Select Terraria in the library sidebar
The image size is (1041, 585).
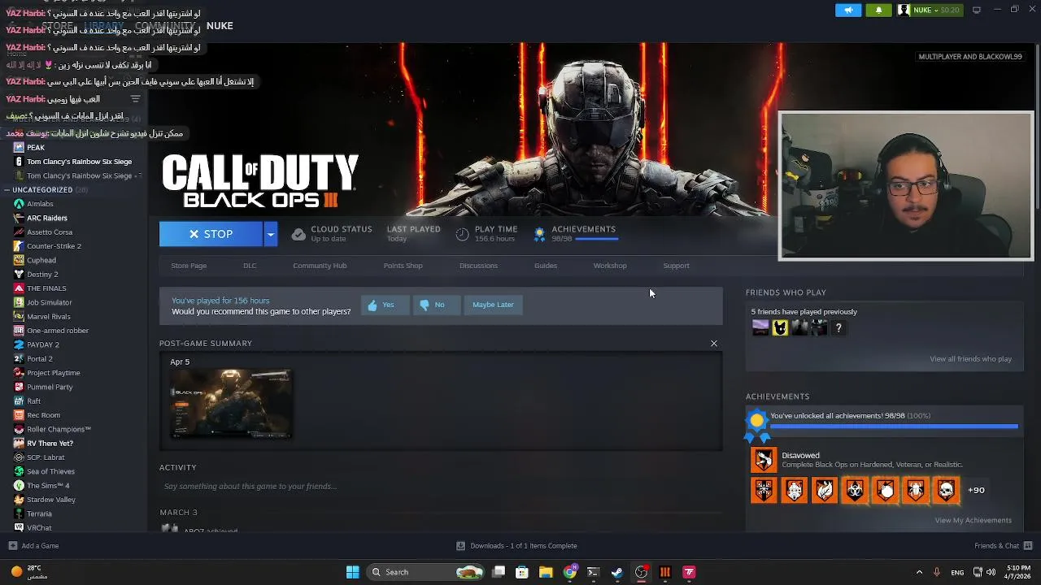39,513
